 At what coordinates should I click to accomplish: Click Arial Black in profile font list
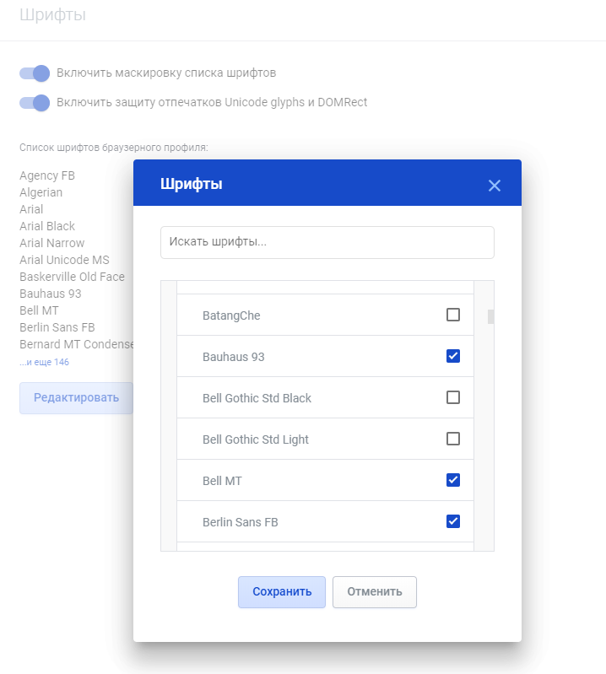point(47,226)
